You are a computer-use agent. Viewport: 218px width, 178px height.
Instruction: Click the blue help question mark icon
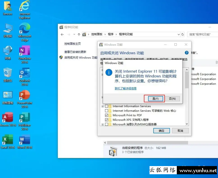187,53
